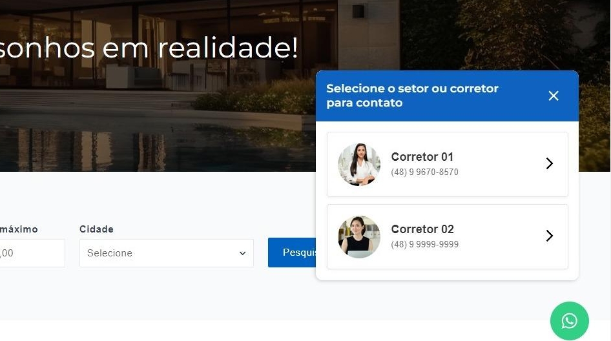
Task: Choose the Corretor 02 name label
Action: click(x=422, y=229)
